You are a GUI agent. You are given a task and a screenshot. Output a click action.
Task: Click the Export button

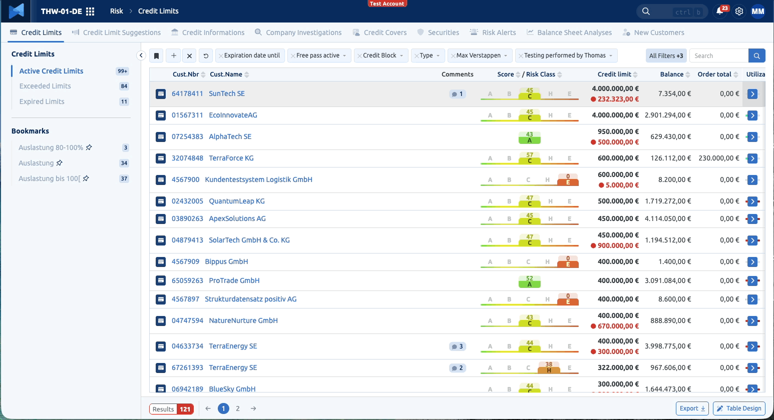(692, 408)
